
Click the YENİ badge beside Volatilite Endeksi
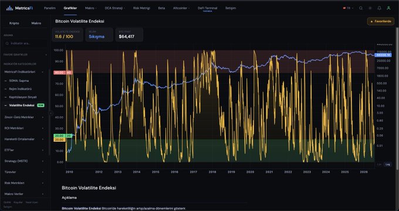coord(40,105)
